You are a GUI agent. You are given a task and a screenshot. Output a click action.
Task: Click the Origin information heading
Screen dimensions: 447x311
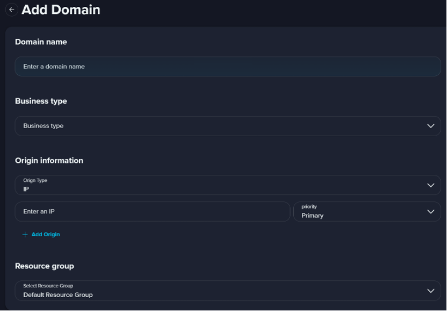pyautogui.click(x=49, y=160)
